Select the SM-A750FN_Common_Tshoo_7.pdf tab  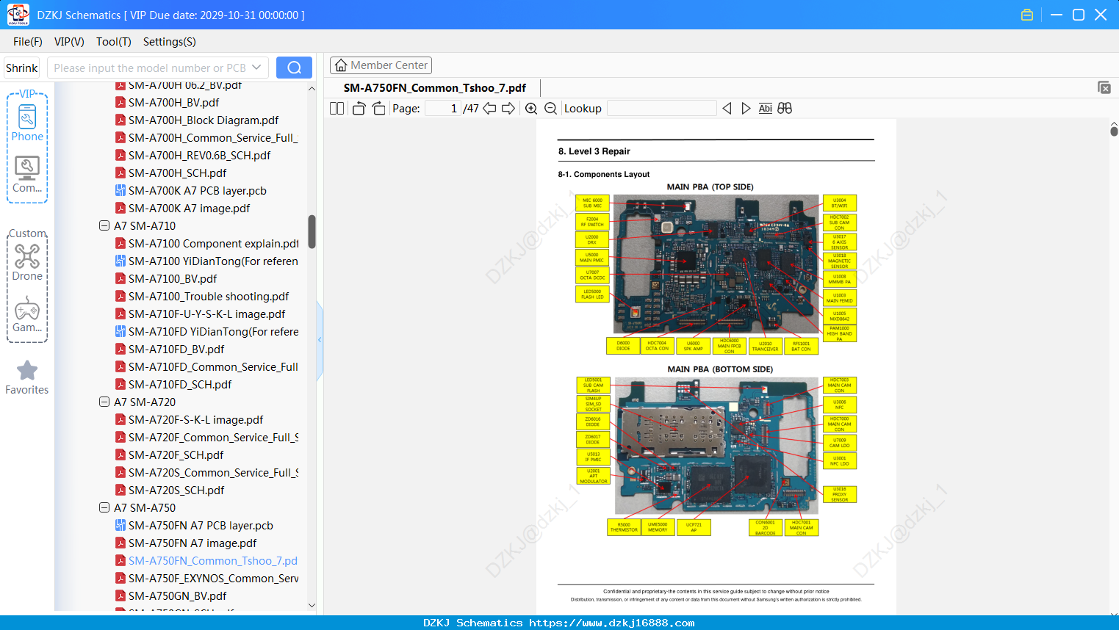pos(435,88)
